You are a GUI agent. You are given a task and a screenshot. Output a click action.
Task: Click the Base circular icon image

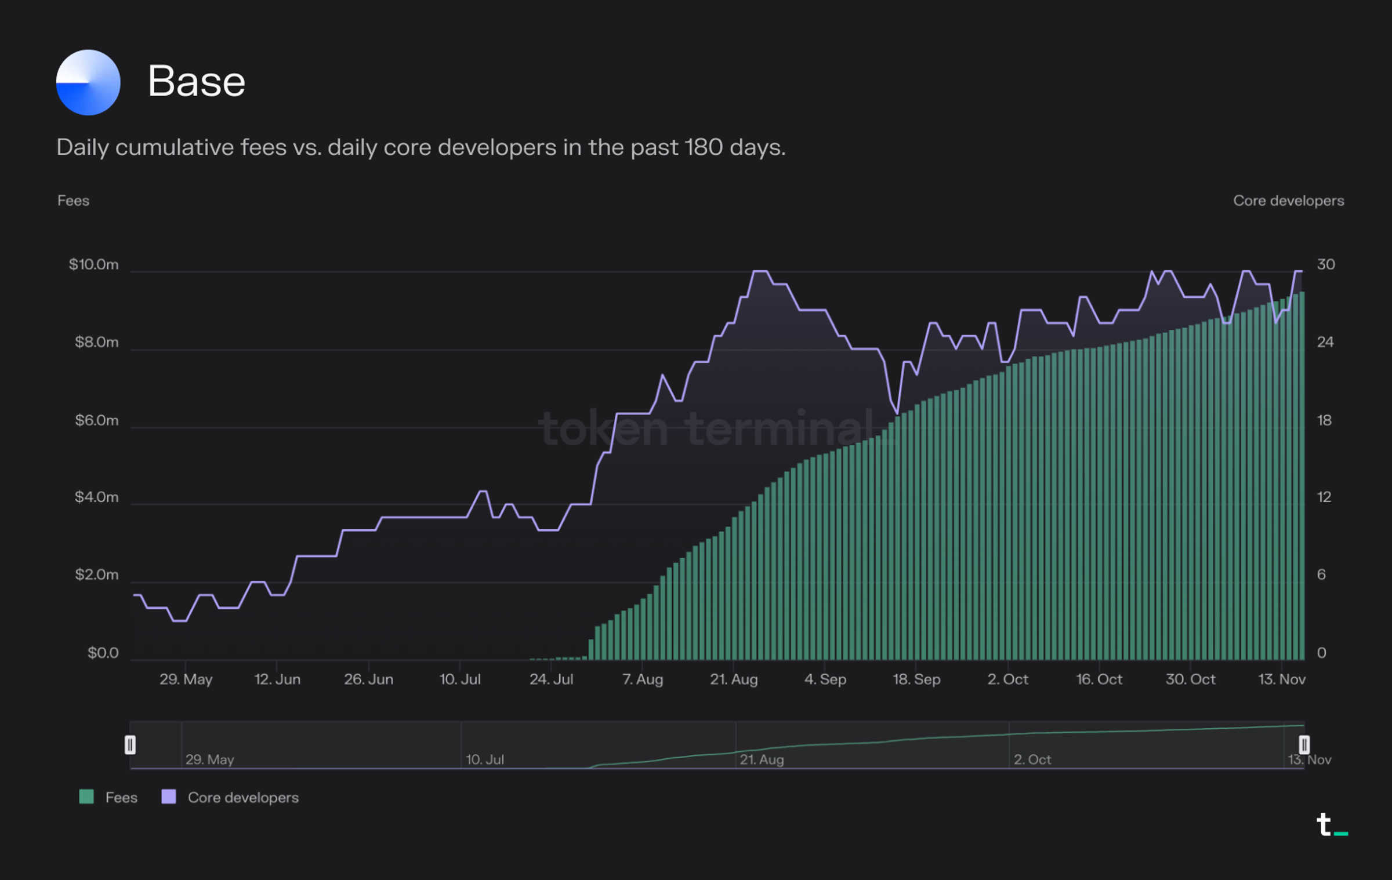(x=88, y=81)
